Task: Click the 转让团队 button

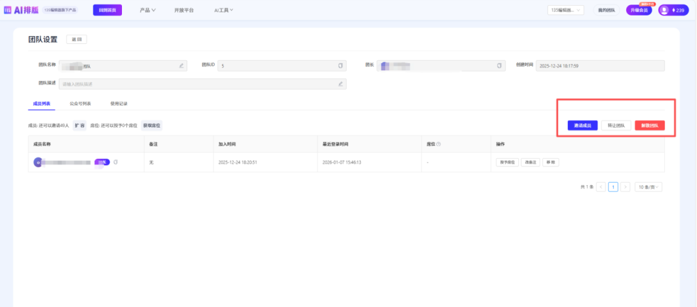Action: (616, 125)
